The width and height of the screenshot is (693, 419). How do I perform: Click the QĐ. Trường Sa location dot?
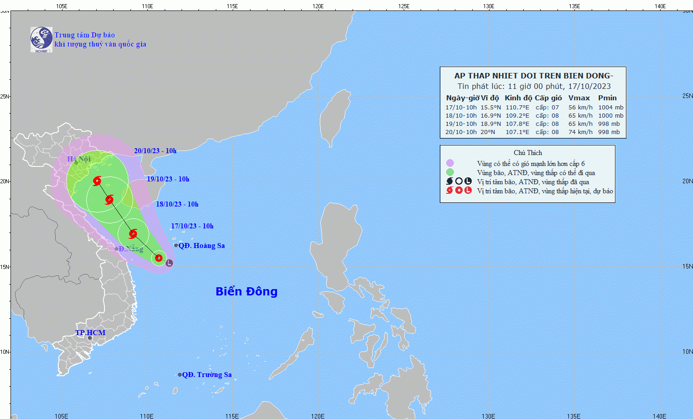pos(180,375)
